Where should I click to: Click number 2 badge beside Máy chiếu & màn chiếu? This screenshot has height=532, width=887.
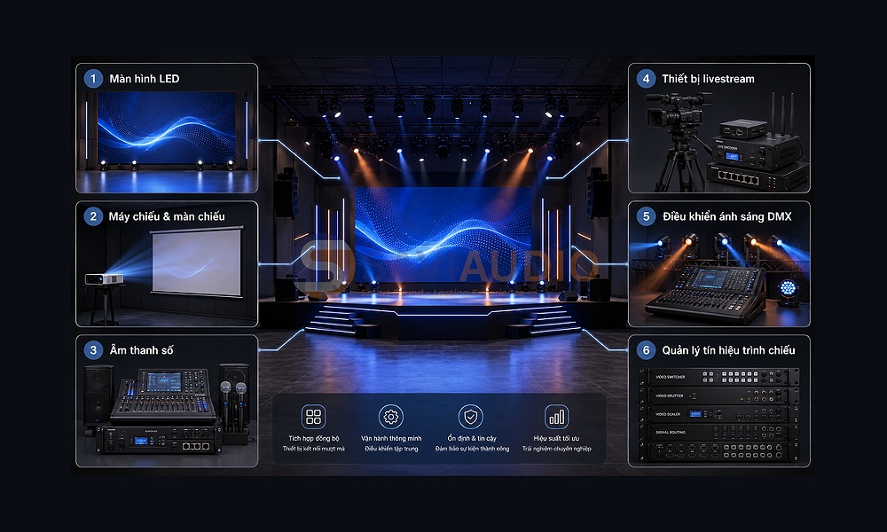93,216
